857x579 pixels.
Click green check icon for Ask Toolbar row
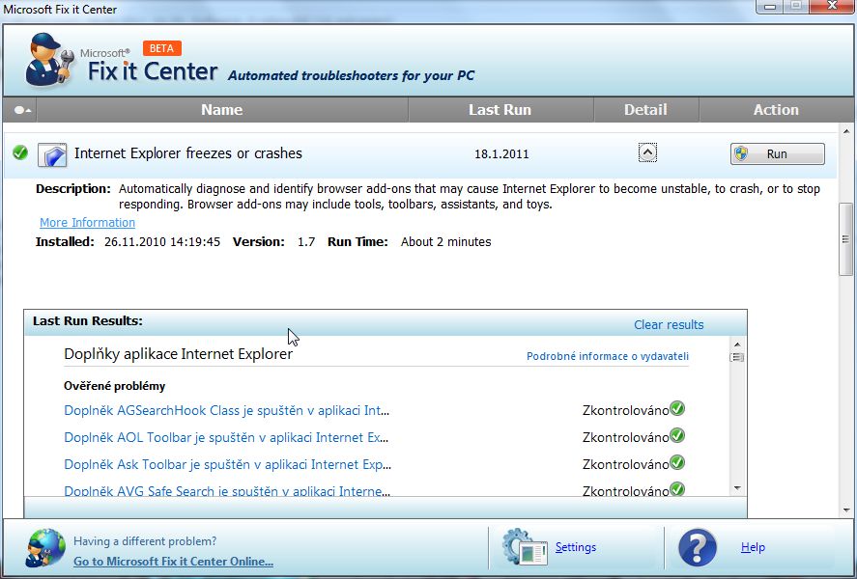[x=677, y=462]
